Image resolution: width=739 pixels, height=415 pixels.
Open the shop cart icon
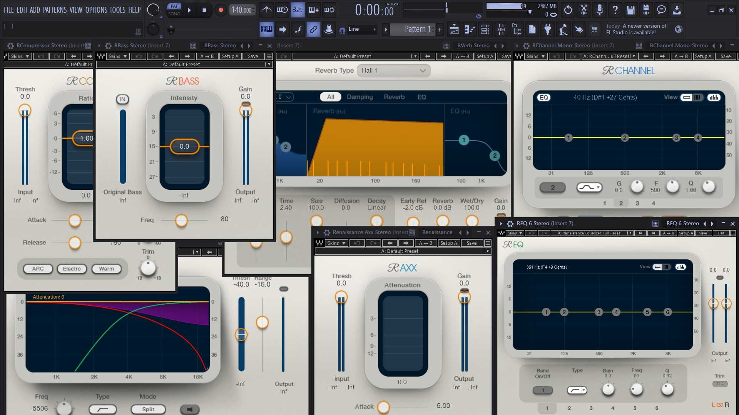tap(594, 29)
